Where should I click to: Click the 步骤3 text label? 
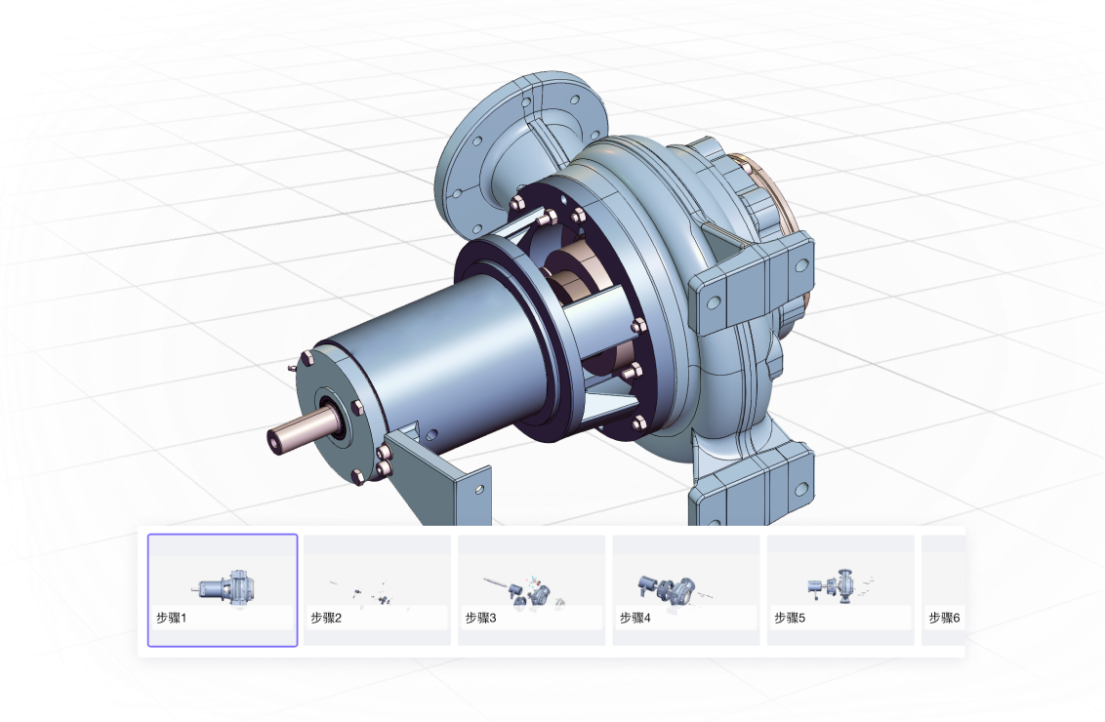tap(480, 618)
